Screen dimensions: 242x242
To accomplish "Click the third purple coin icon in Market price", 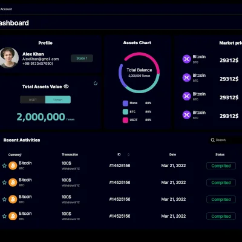I will tap(187, 96).
